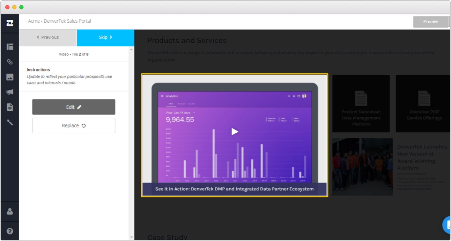Minimize the window with the yellow button

click(x=14, y=7)
